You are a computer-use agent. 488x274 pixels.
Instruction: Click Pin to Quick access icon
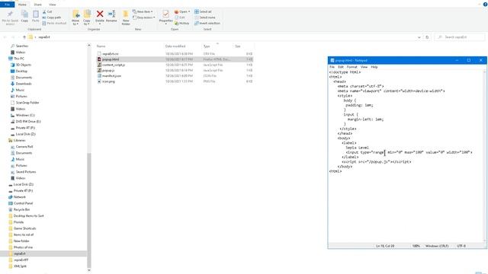tap(10, 14)
